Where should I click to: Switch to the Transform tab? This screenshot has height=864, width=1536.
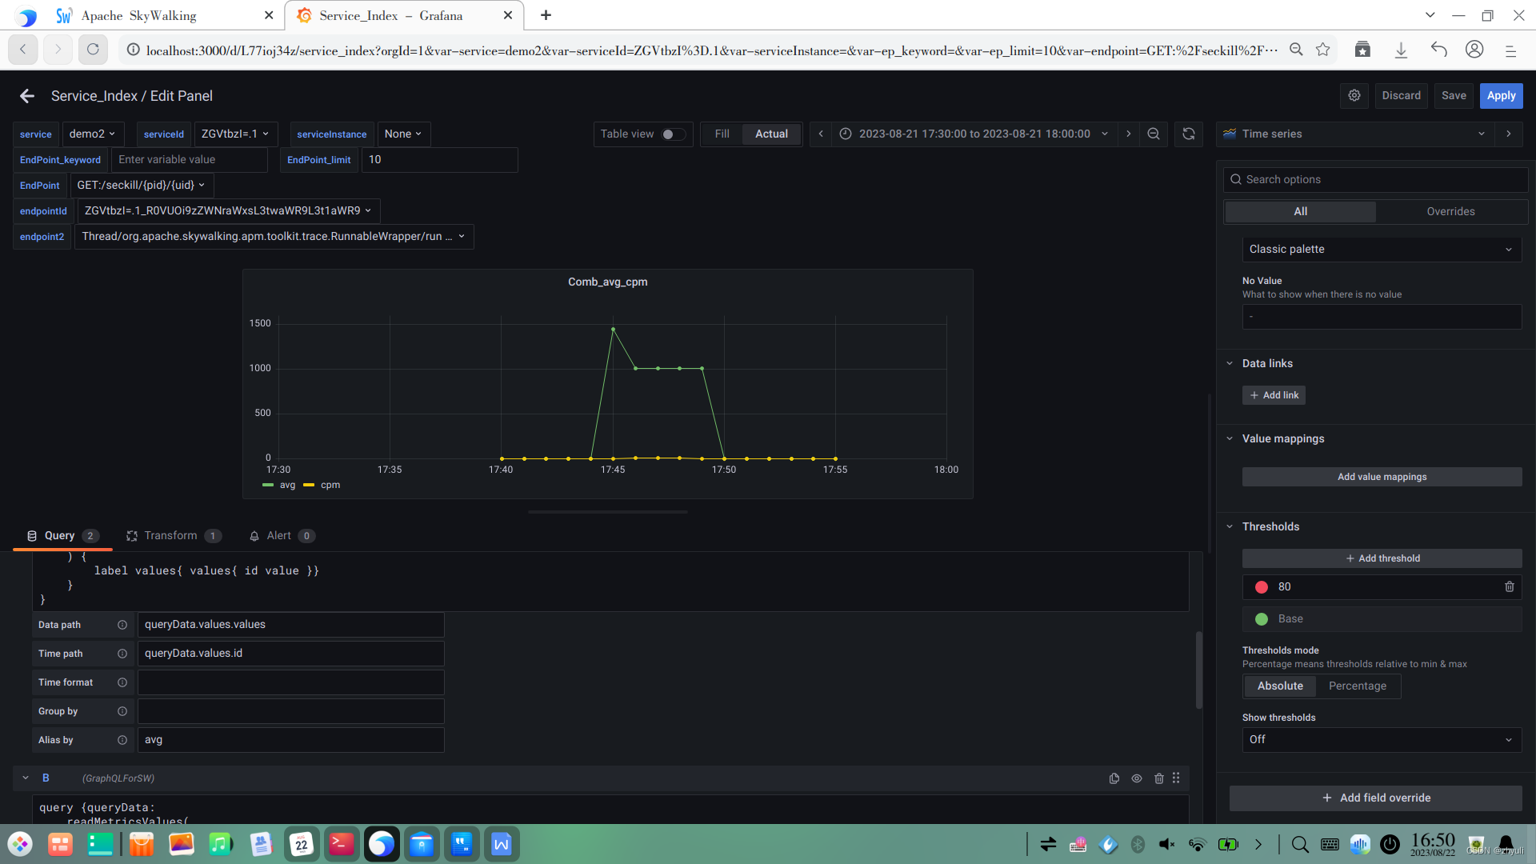pos(173,536)
